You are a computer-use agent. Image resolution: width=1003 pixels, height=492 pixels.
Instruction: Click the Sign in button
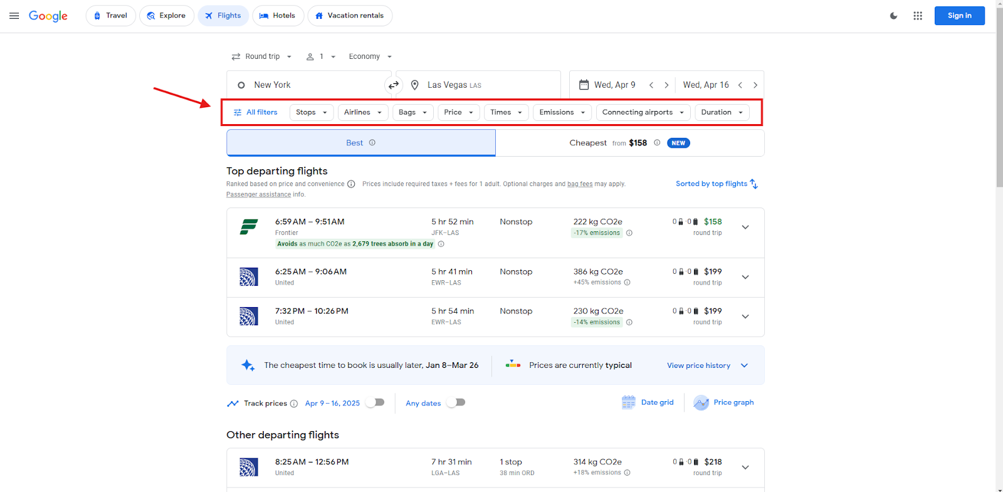point(959,16)
